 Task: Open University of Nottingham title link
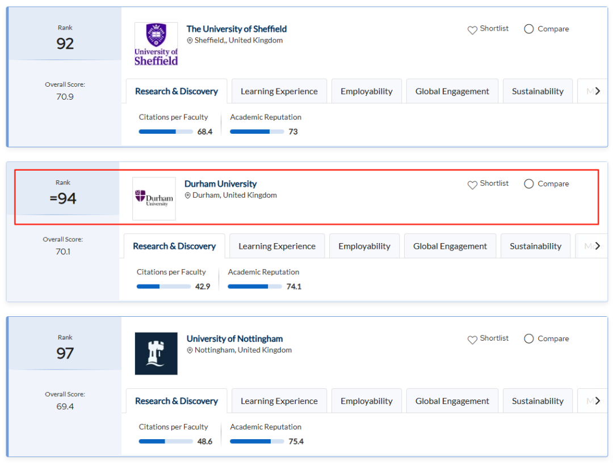point(234,338)
